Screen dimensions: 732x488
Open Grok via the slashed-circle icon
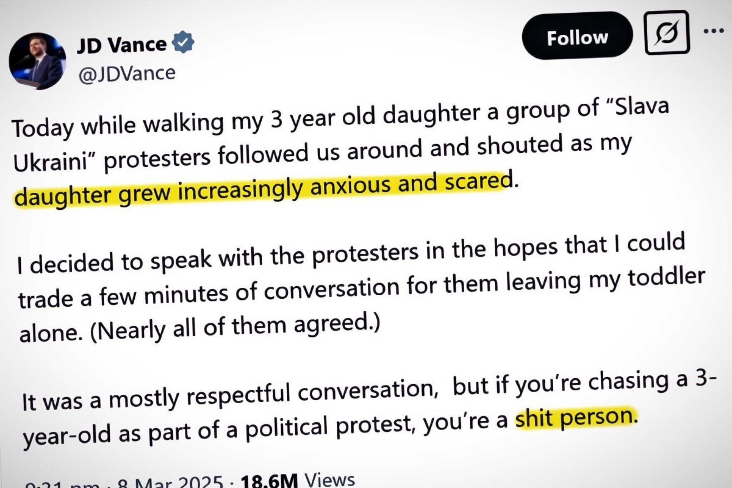[x=667, y=33]
